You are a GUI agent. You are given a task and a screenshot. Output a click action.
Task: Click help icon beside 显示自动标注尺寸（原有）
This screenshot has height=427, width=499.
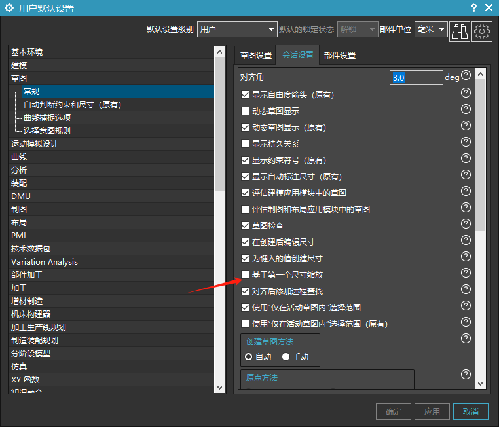466,175
